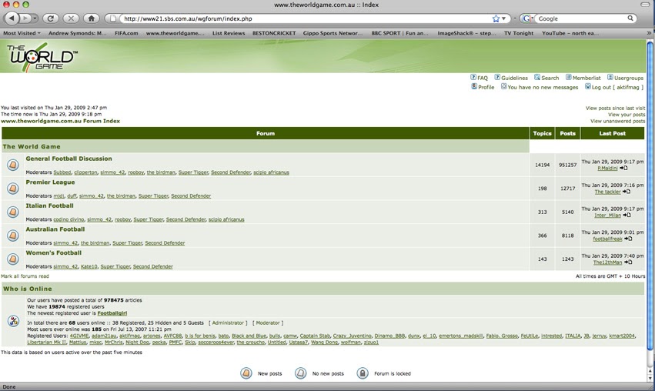This screenshot has width=655, height=391.
Task: View unanswered posts
Action: point(618,121)
